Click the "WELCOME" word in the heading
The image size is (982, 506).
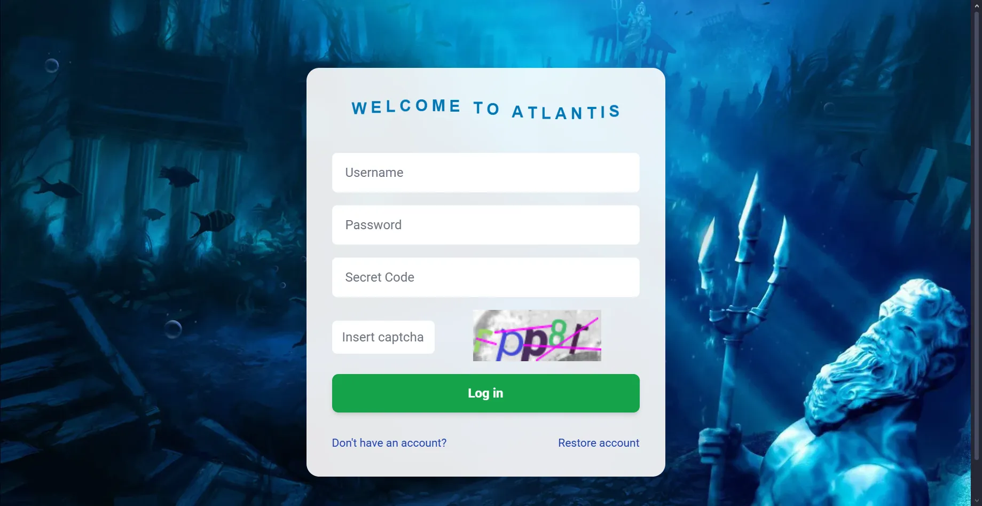pyautogui.click(x=406, y=106)
